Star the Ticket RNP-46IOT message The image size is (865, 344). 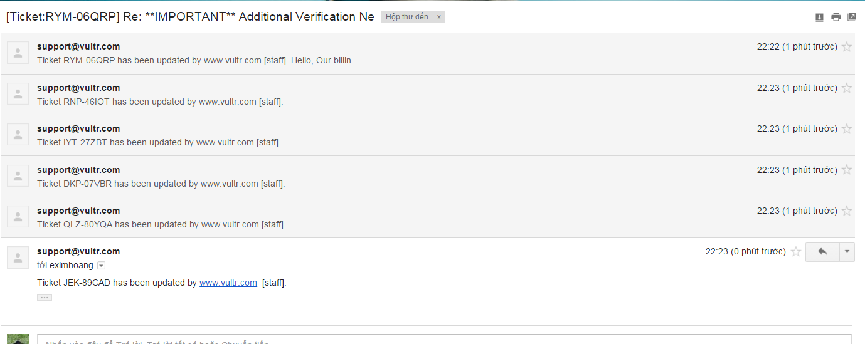[847, 88]
